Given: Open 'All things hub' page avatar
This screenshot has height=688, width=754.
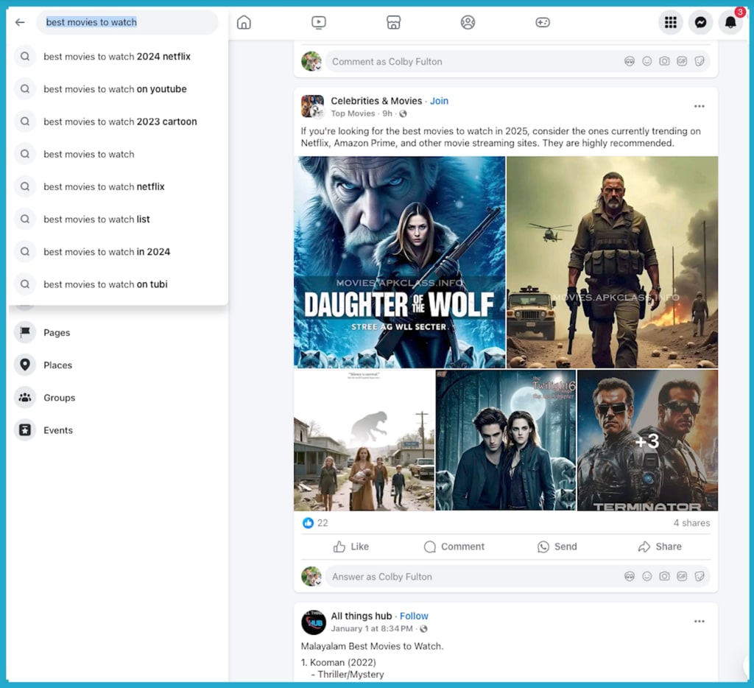Looking at the screenshot, I should pos(313,622).
